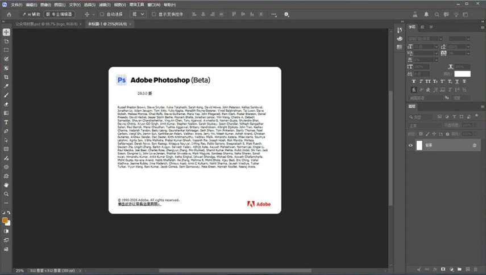Image resolution: width=486 pixels, height=275 pixels.
Task: Select the Eyedropper tool
Action: [x=6, y=86]
